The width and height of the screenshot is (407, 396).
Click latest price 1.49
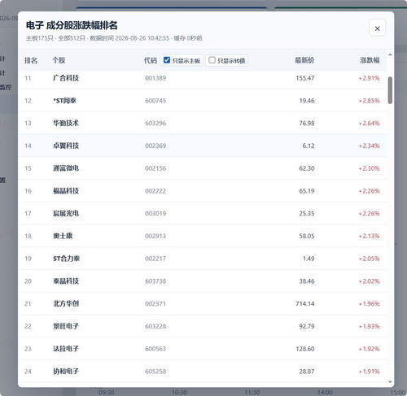(x=309, y=259)
